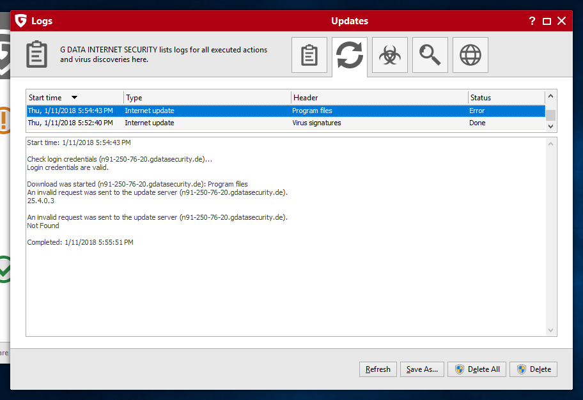The height and width of the screenshot is (400, 583).
Task: Click the green checkmark icon behind window
Action: coord(4,270)
